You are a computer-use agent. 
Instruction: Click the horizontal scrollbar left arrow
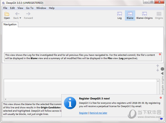pyautogui.click(x=6, y=99)
